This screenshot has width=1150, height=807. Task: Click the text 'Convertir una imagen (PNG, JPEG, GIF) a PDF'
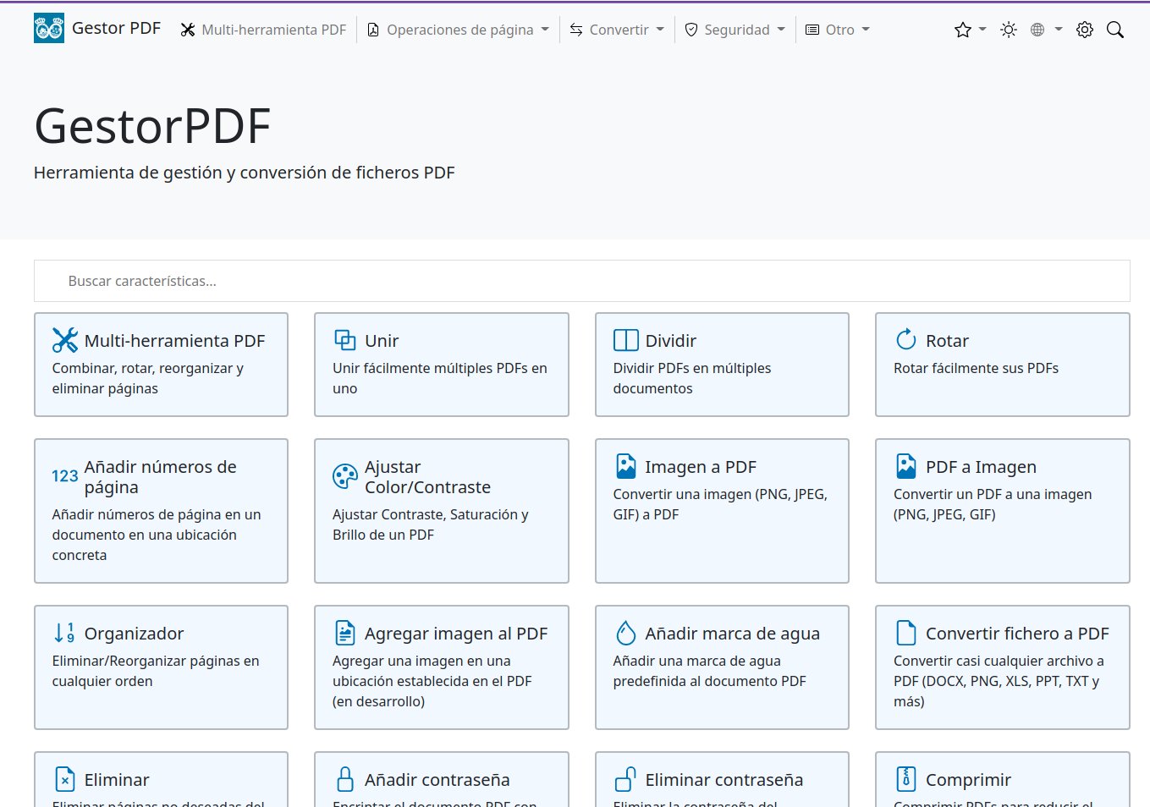720,504
